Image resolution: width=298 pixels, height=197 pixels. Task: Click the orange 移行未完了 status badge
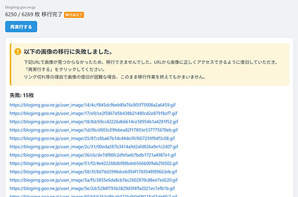click(74, 15)
